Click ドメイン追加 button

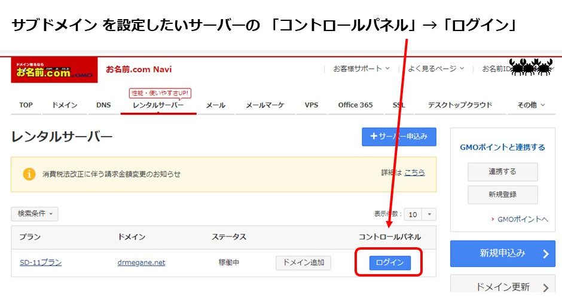(x=303, y=263)
